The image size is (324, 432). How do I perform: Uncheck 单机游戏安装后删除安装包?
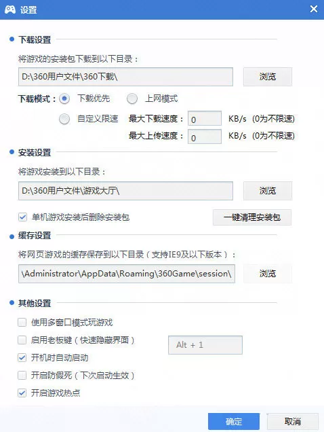(x=22, y=217)
